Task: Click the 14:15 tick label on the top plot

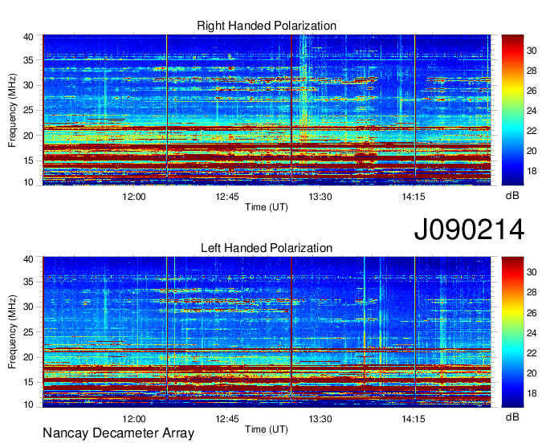Action: tap(414, 197)
